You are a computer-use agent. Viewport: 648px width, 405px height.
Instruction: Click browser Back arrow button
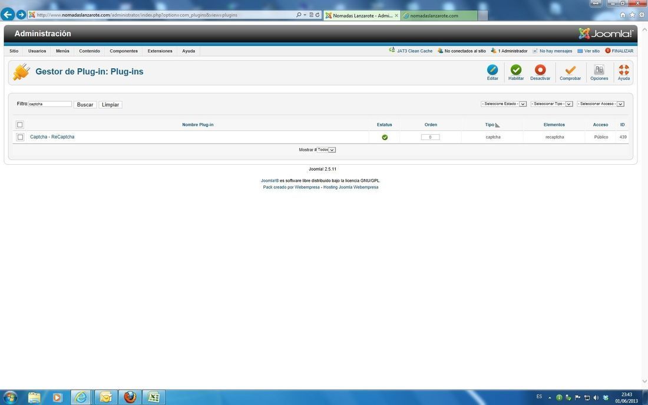click(8, 15)
